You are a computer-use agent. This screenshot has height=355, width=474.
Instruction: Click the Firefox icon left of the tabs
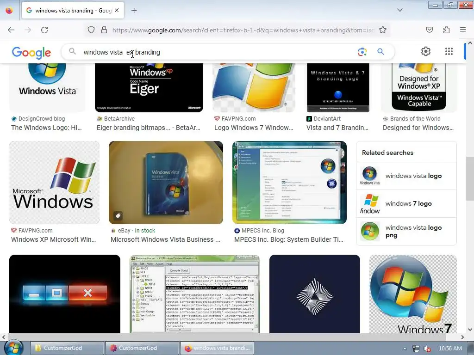[9, 11]
